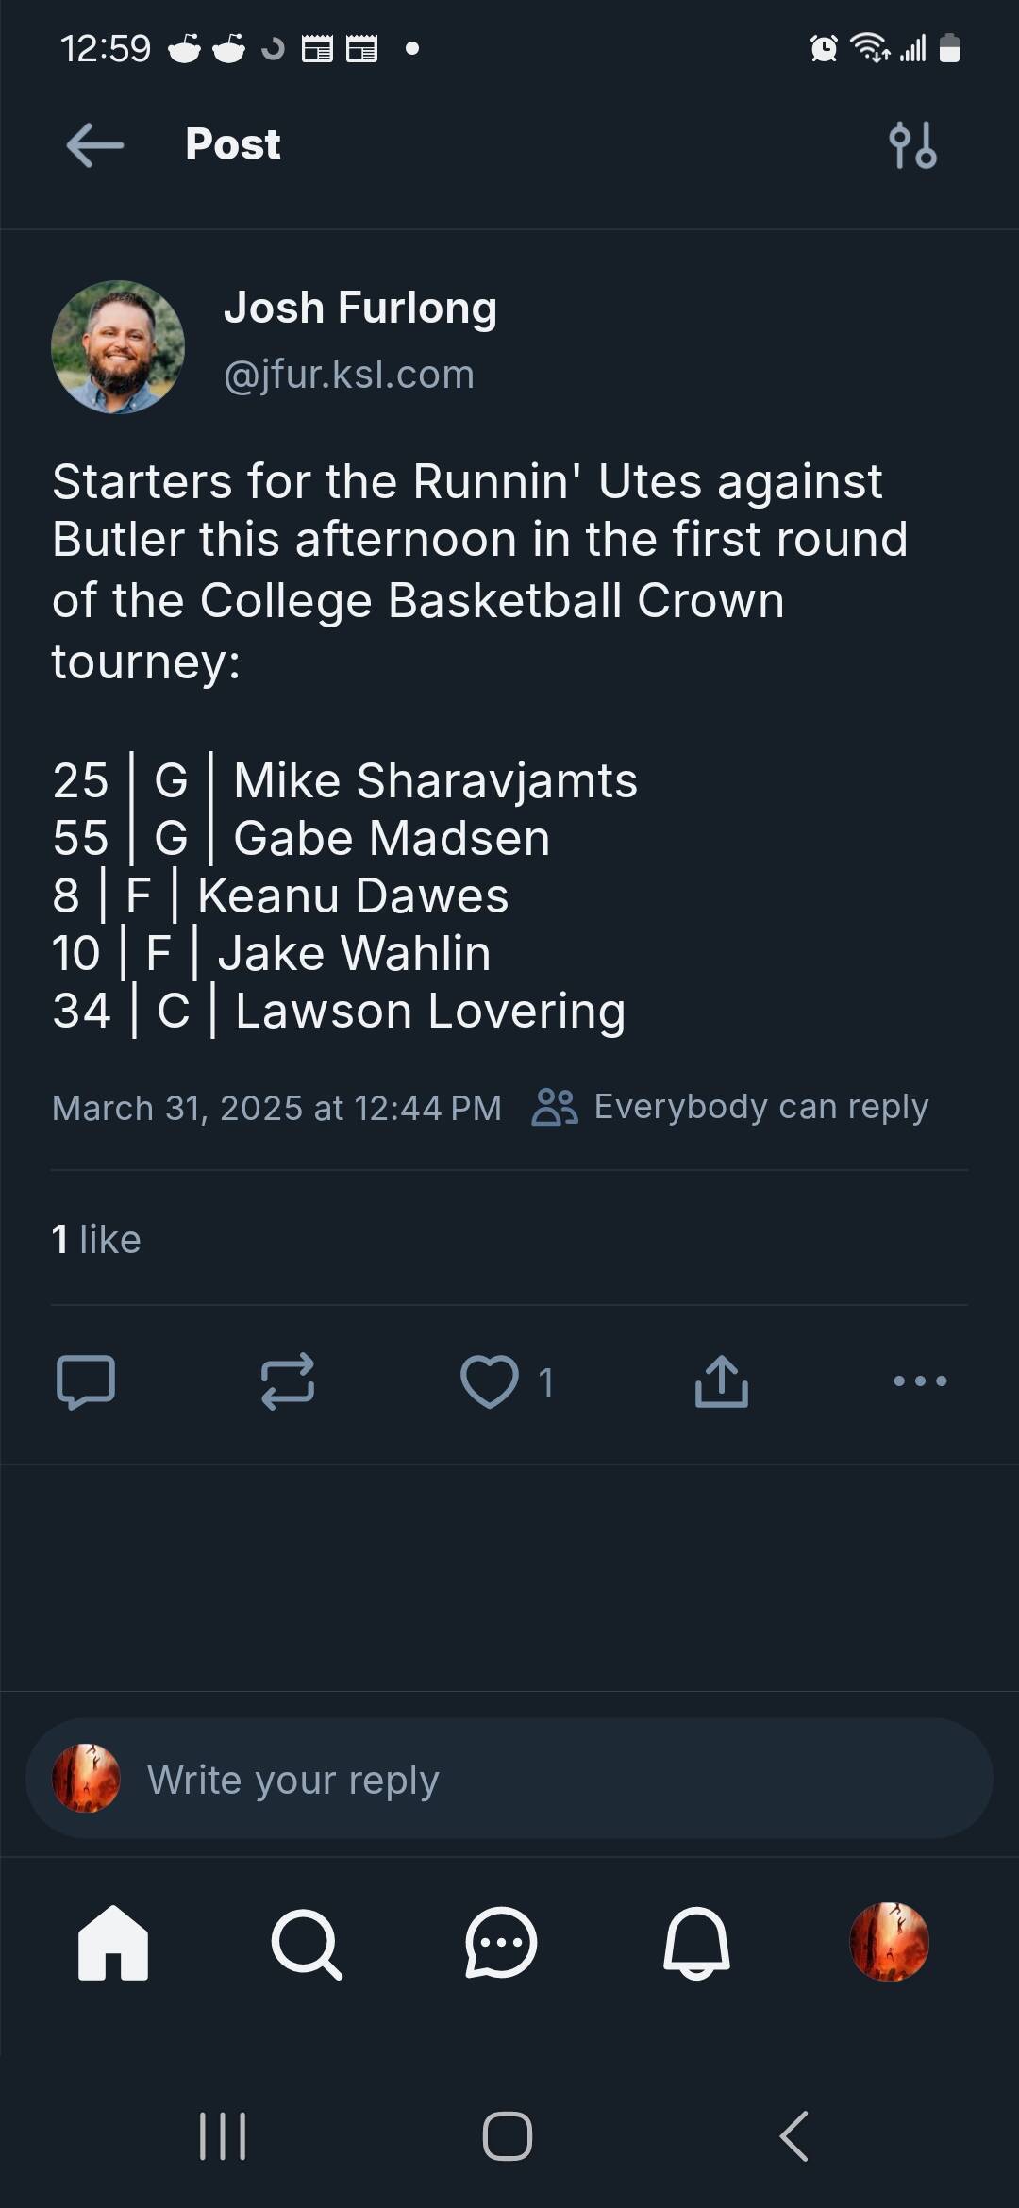Go to the Home tab

point(113,1943)
